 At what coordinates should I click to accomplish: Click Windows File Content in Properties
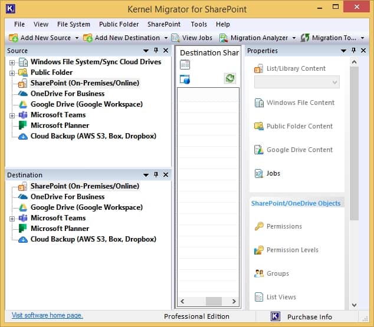pyautogui.click(x=294, y=103)
